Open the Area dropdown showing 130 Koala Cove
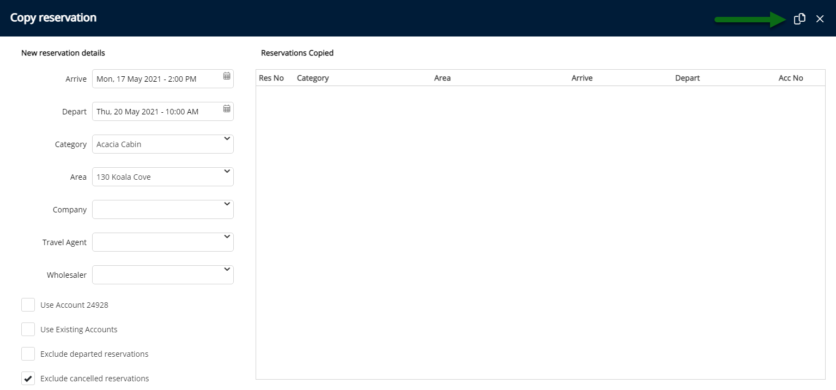836x390 pixels. point(163,177)
